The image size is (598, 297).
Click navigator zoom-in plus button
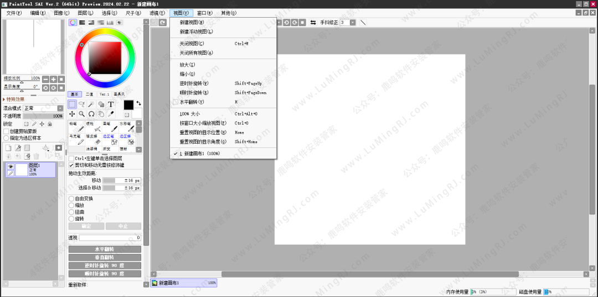53,79
